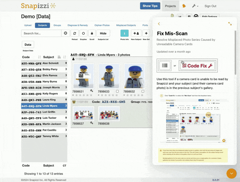Select the checkbox for photo 7898632

click(143, 91)
